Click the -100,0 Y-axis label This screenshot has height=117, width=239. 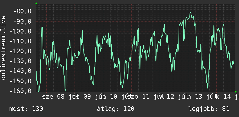coord(20,31)
